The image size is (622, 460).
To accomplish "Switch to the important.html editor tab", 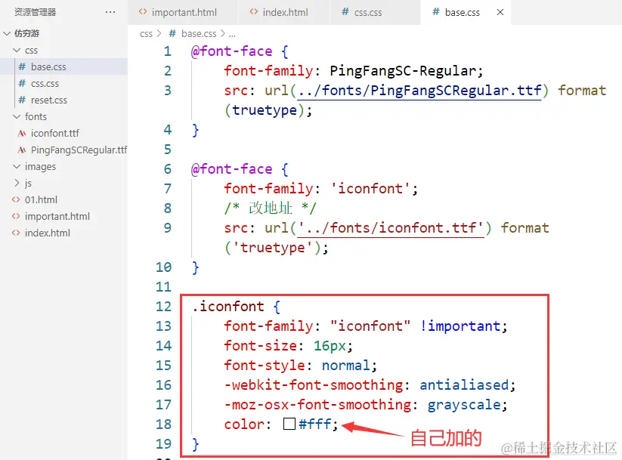I will tap(183, 12).
